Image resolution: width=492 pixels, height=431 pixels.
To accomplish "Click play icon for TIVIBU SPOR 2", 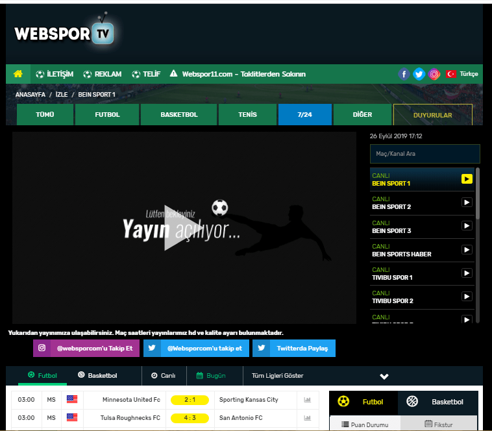I will click(467, 297).
